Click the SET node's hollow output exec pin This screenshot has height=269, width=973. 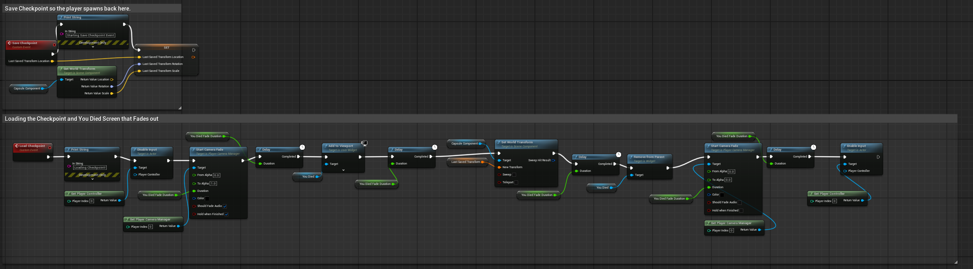pyautogui.click(x=194, y=50)
